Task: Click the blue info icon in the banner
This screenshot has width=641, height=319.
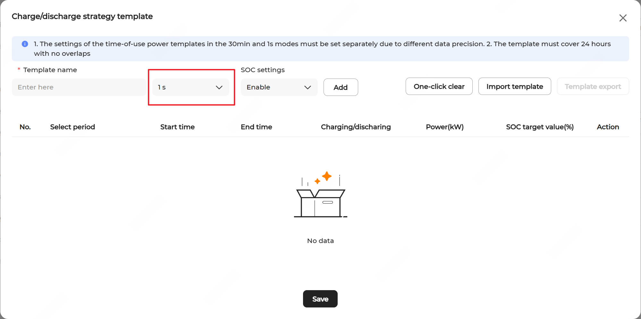Action: click(x=25, y=44)
